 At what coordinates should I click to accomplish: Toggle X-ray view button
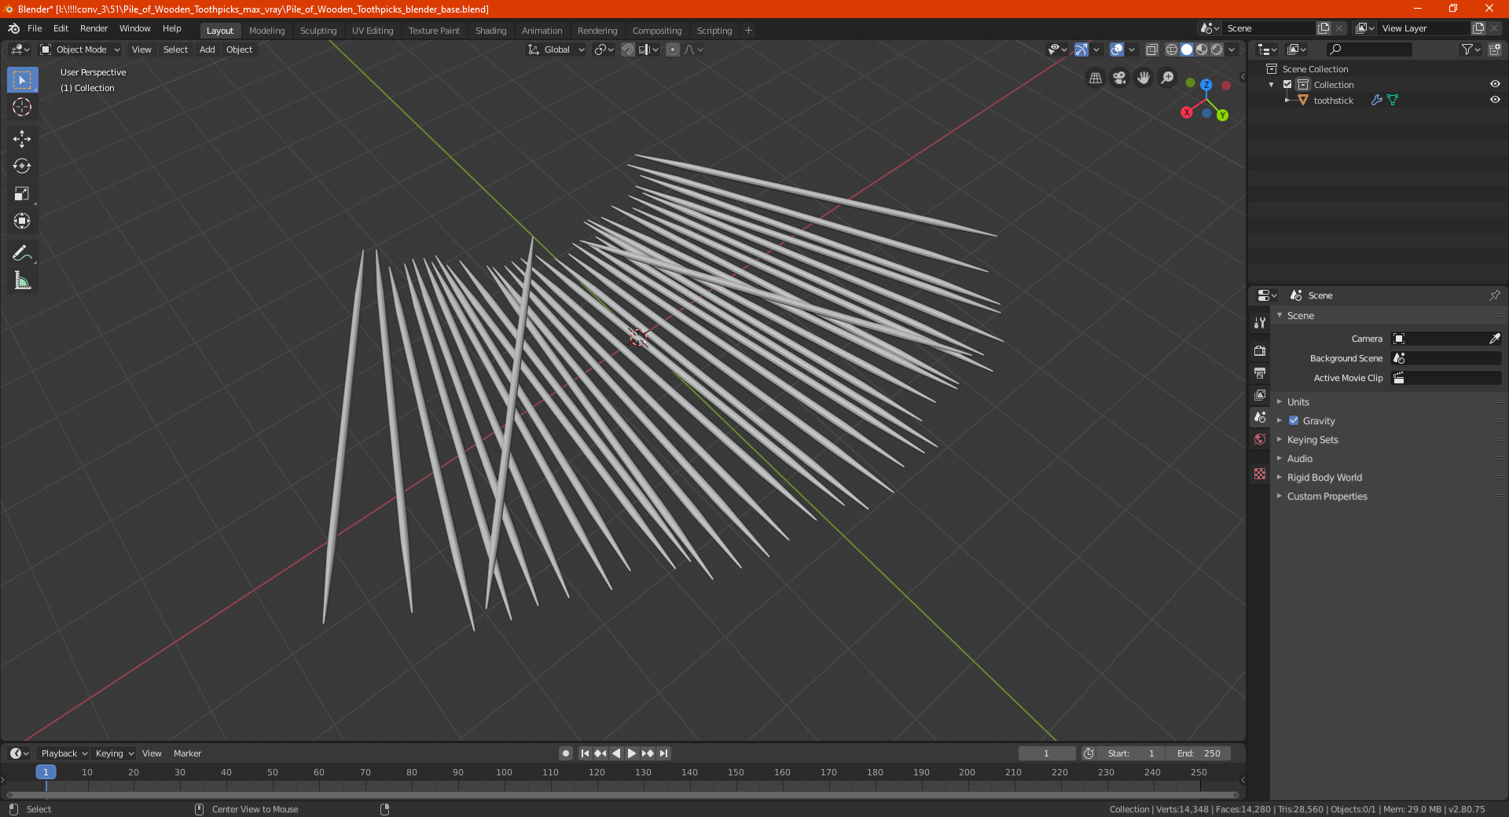tap(1152, 49)
